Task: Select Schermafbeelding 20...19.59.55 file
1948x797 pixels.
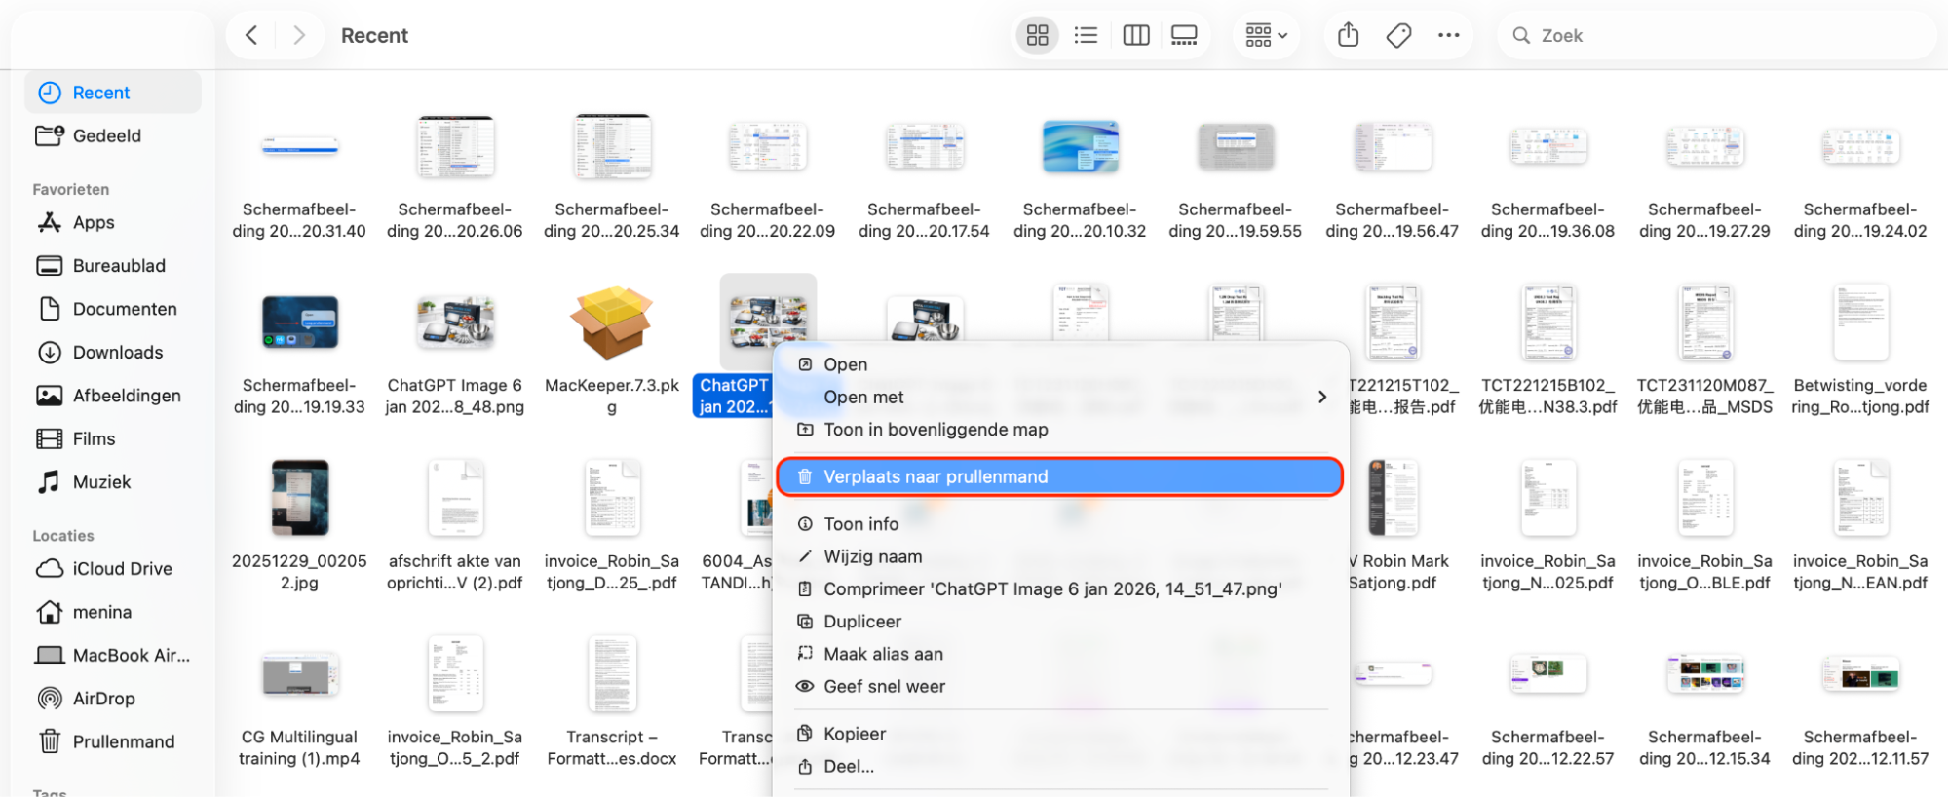Action: coord(1236,147)
